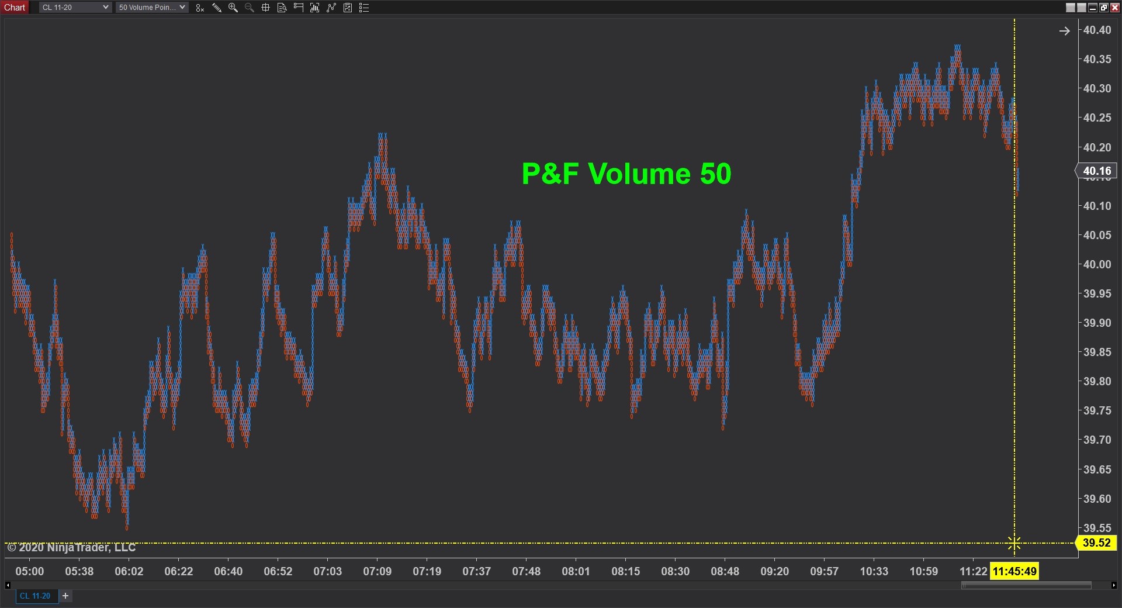Click the Chart title label
This screenshot has height=608, width=1122.
15,8
